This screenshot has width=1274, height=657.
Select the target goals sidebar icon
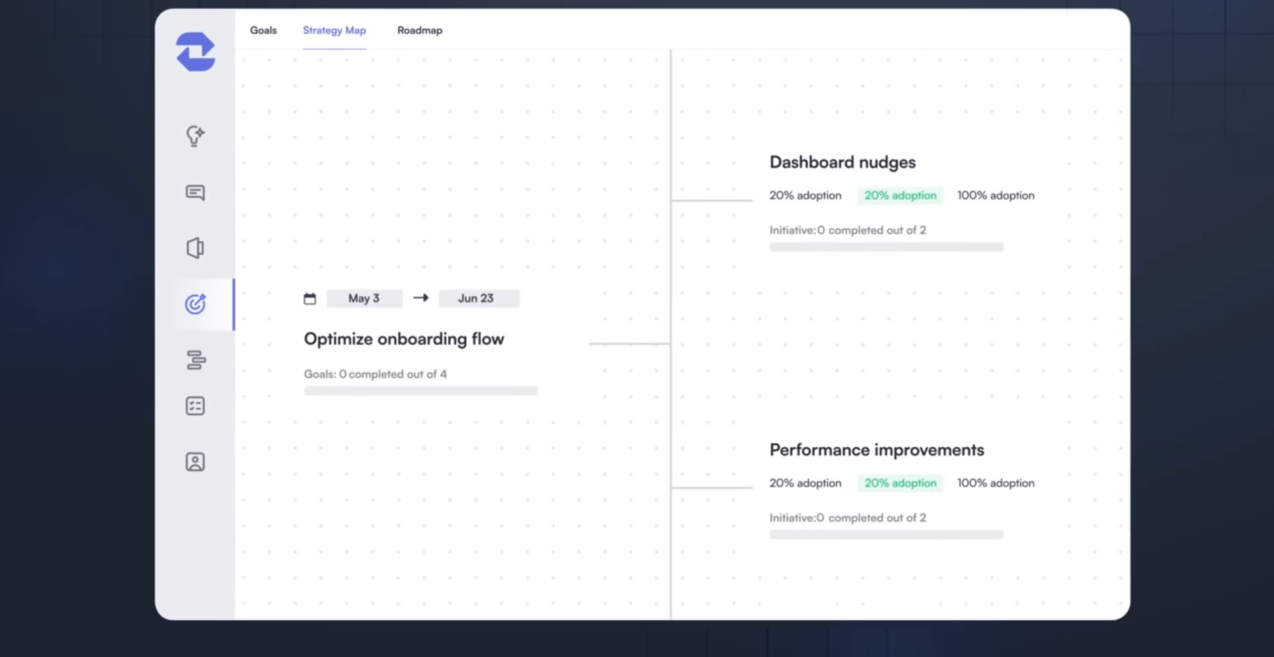pyautogui.click(x=195, y=304)
